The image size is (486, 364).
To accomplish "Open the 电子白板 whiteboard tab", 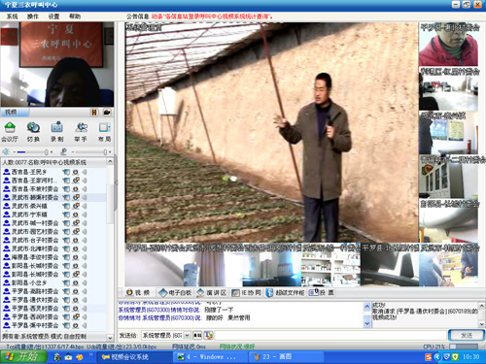I will 175,293.
